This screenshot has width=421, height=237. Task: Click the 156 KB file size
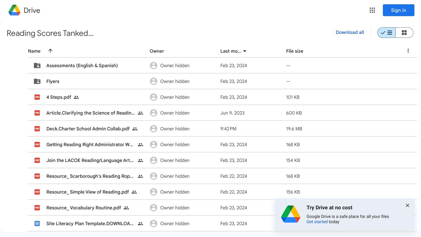[293, 192]
